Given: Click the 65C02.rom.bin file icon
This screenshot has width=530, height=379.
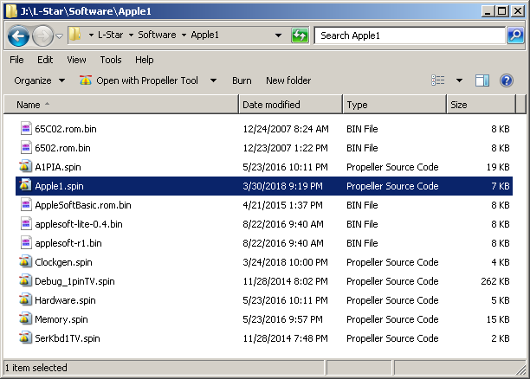Looking at the screenshot, I should tap(26, 129).
